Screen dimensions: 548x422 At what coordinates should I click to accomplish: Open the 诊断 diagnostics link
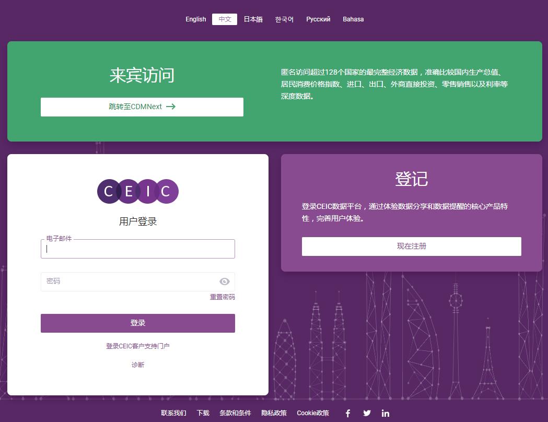(x=138, y=365)
